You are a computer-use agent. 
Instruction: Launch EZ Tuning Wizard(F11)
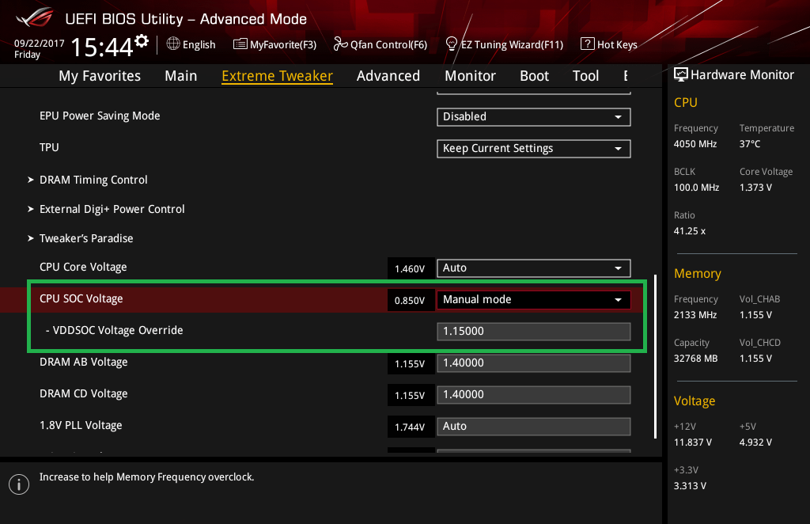point(505,44)
